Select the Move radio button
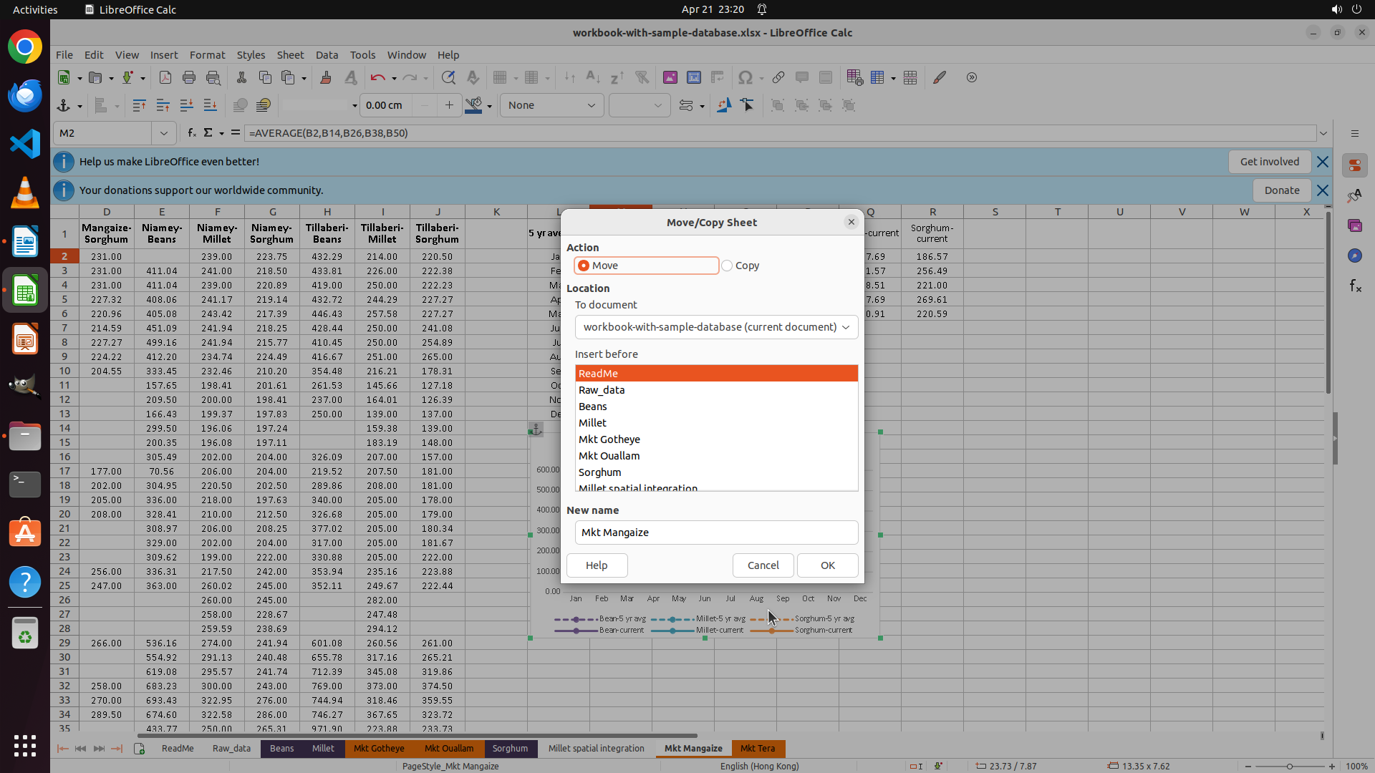Viewport: 1375px width, 773px height. pyautogui.click(x=584, y=266)
